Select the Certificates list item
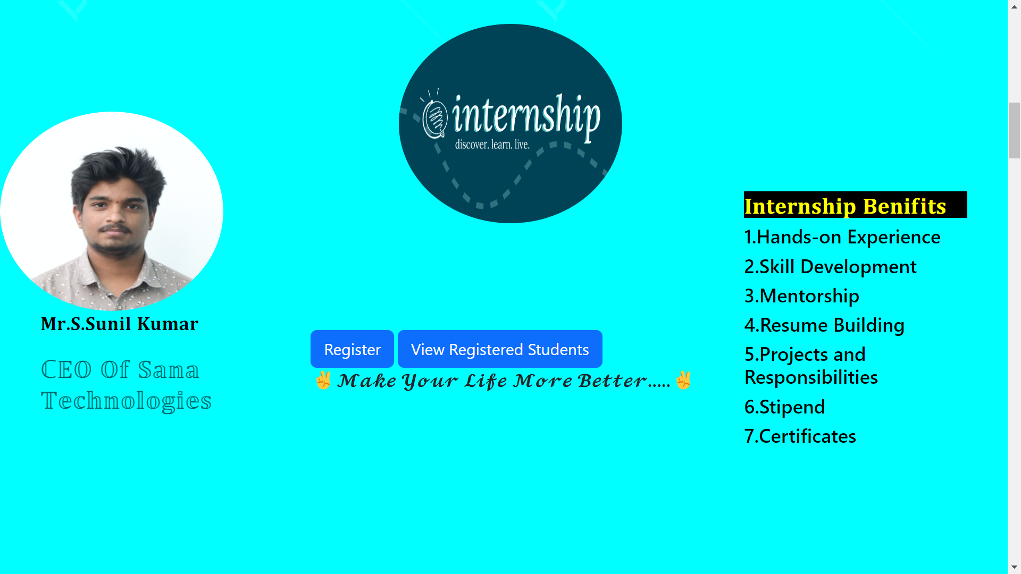1021x574 pixels. click(x=800, y=435)
